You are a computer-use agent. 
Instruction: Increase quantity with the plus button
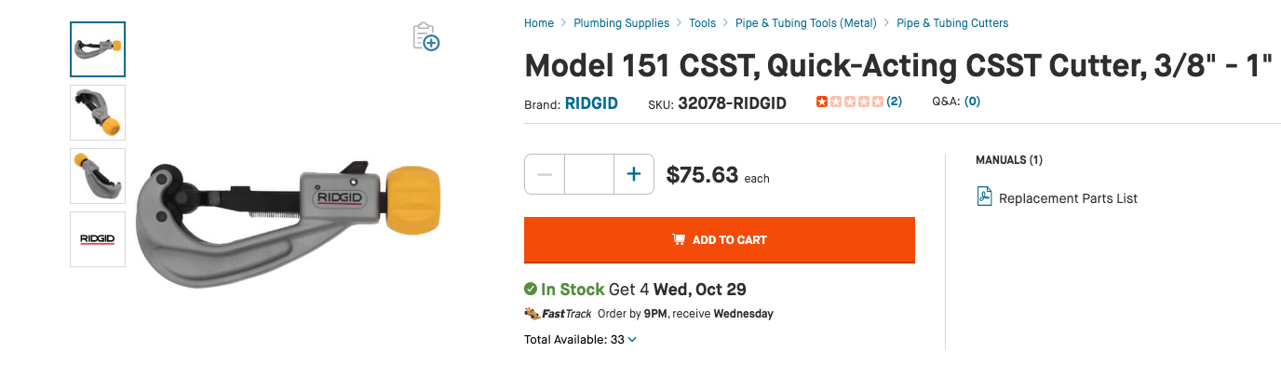(x=634, y=174)
